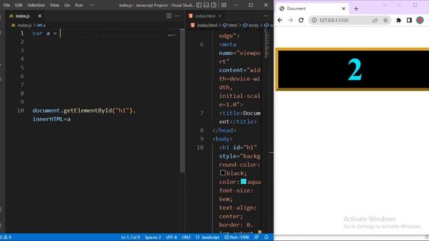Reload the browser page

pyautogui.click(x=301, y=20)
